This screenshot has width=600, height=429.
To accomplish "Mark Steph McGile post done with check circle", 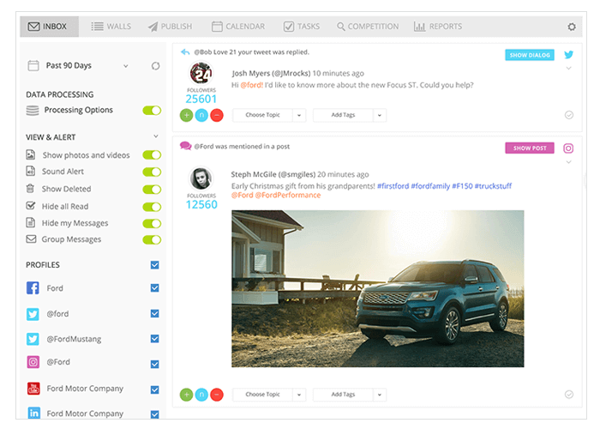I will pyautogui.click(x=569, y=395).
